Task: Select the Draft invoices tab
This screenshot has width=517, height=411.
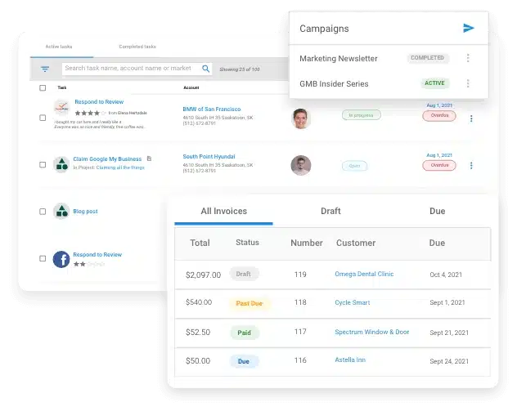Action: pos(330,211)
